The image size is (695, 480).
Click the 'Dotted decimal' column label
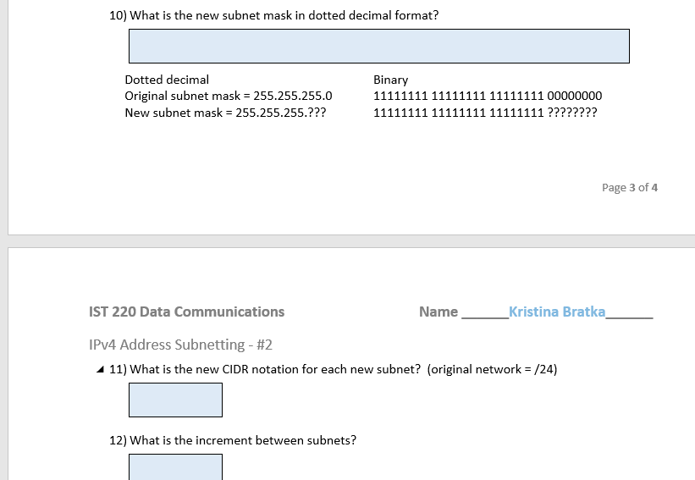[x=167, y=80]
